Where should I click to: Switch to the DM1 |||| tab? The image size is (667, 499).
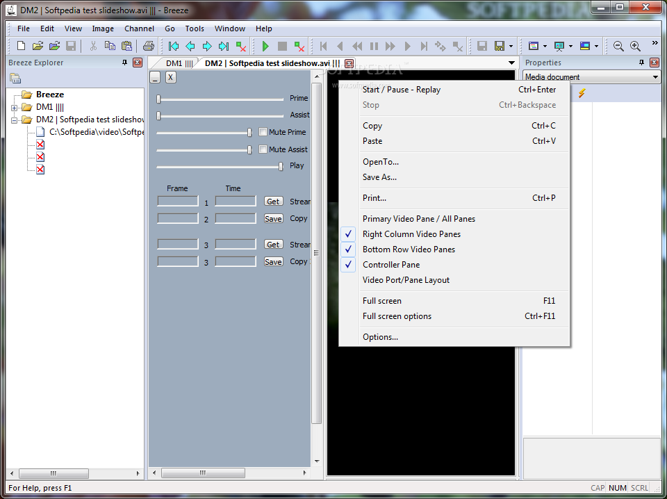tap(179, 63)
